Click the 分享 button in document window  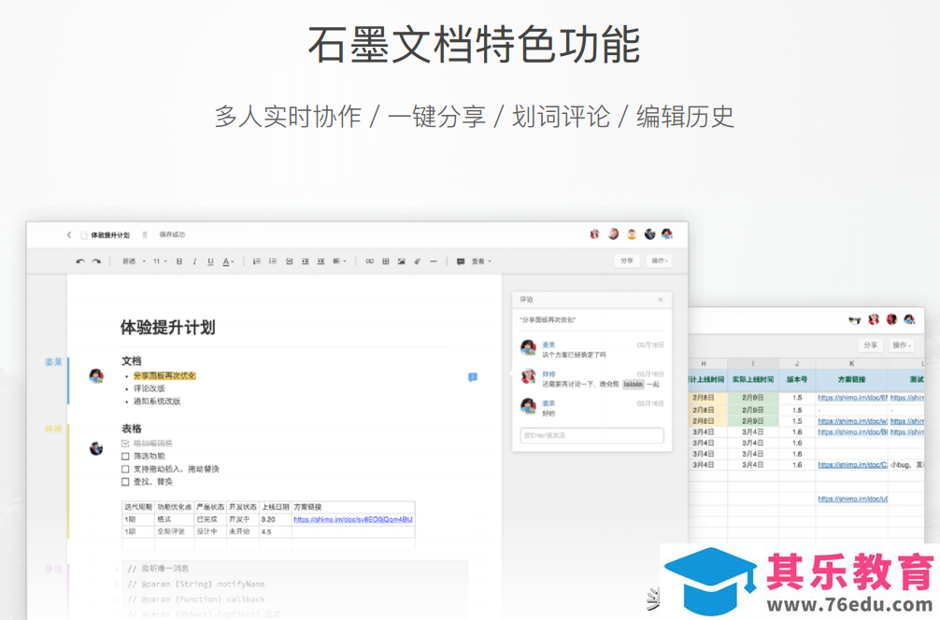(x=627, y=261)
